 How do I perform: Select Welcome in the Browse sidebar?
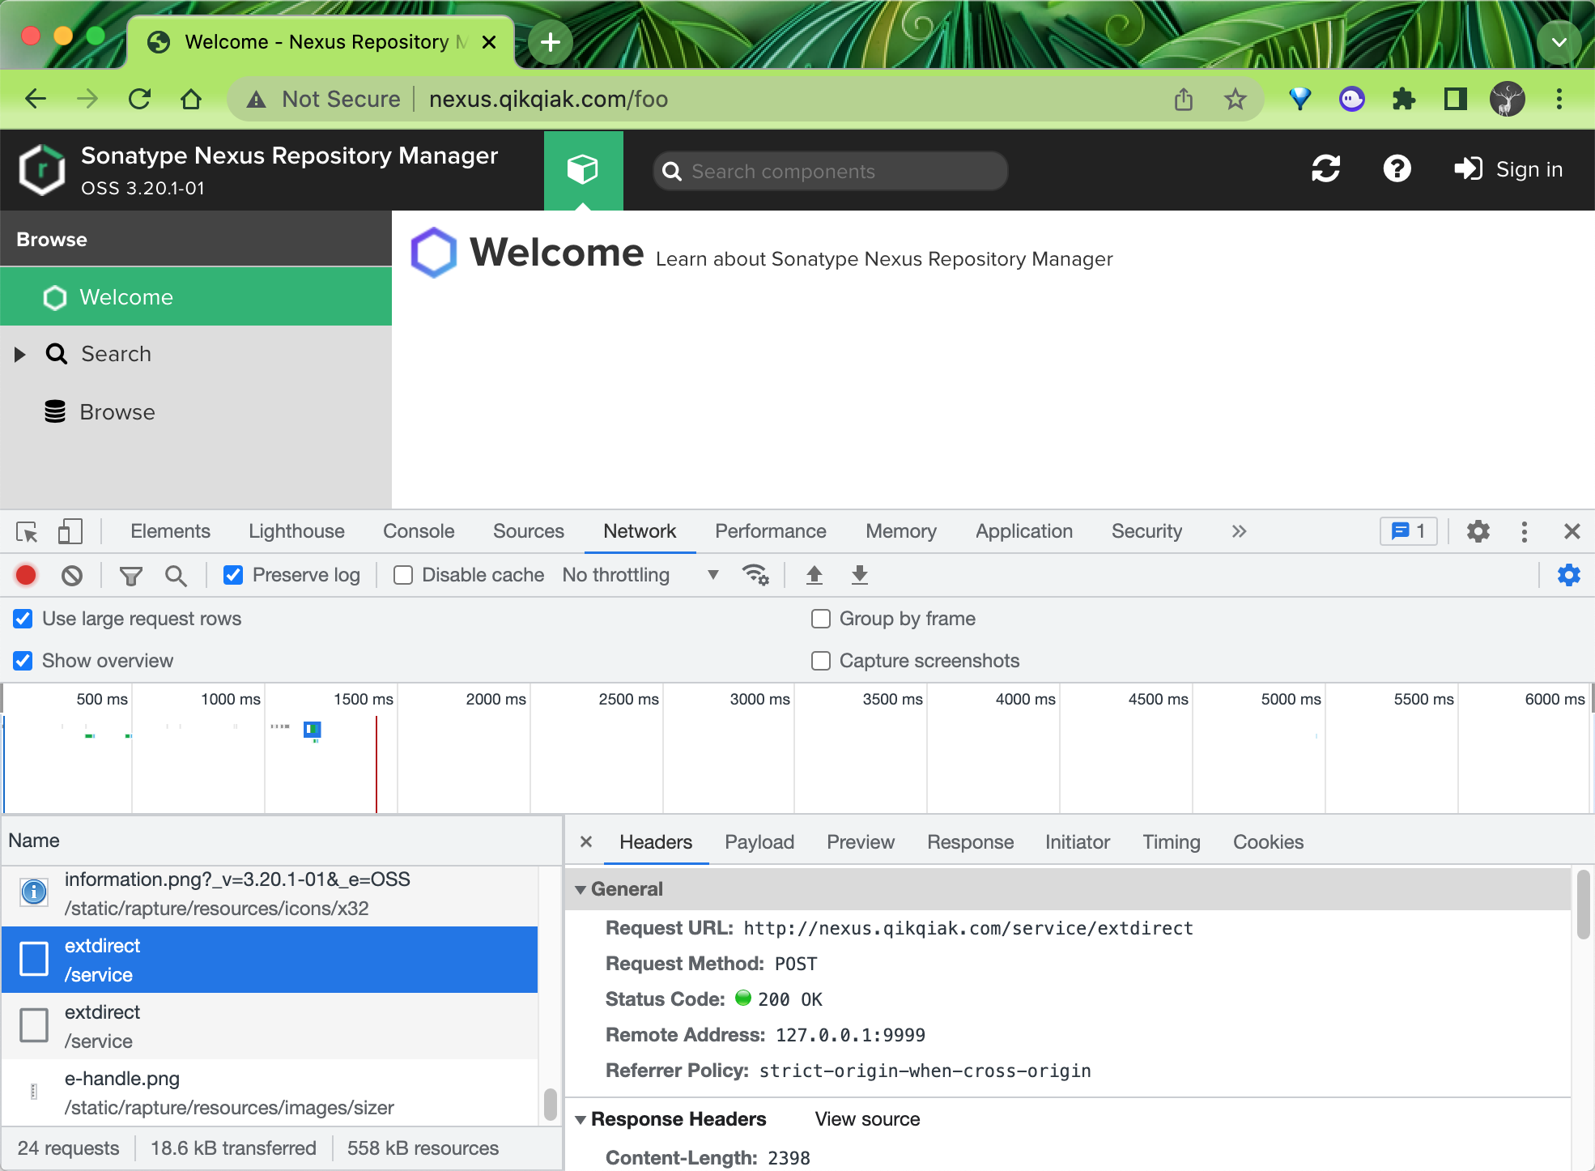(x=196, y=297)
